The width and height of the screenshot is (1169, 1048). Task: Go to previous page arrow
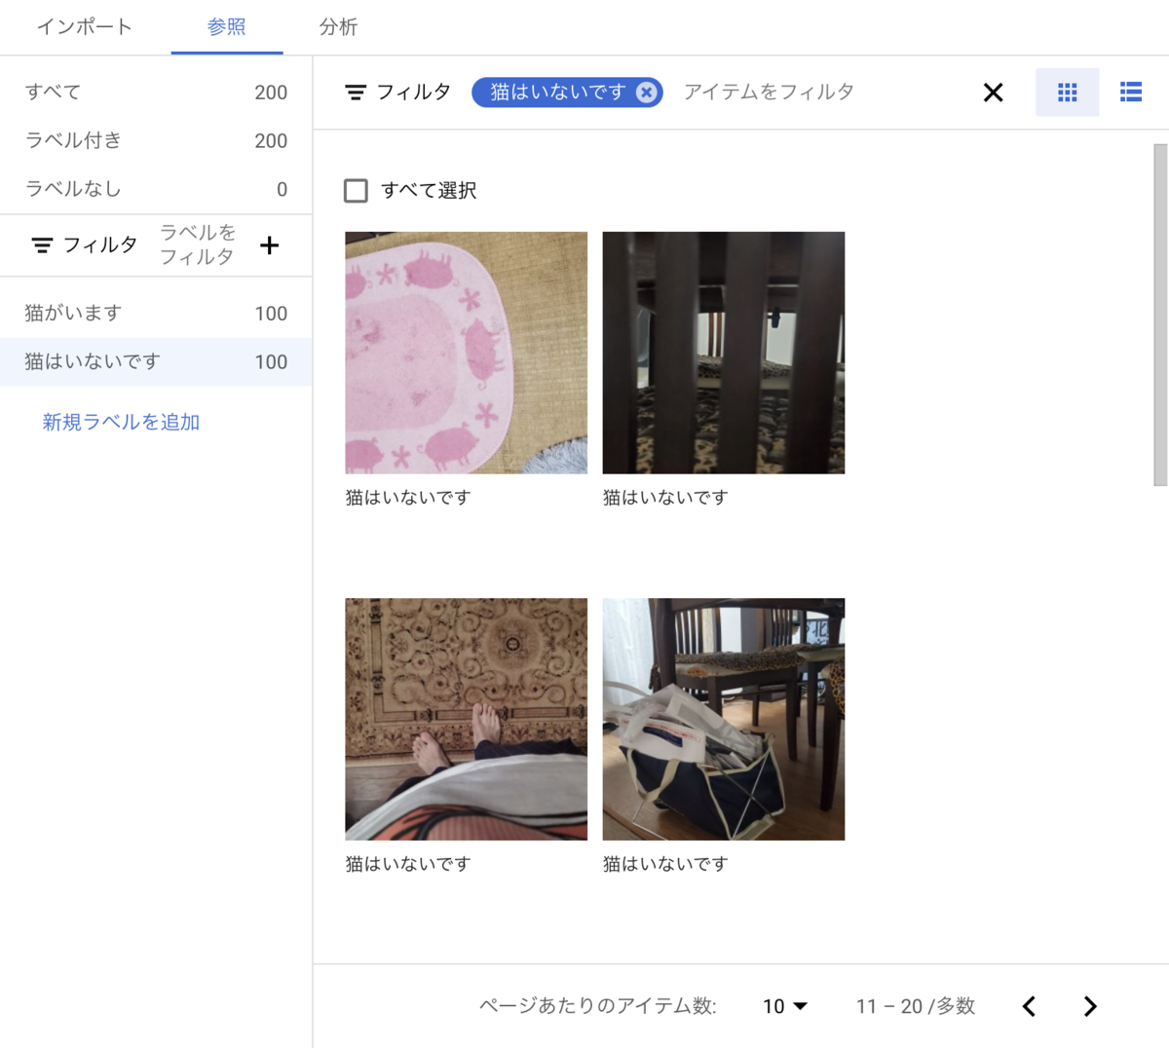pos(1029,1006)
